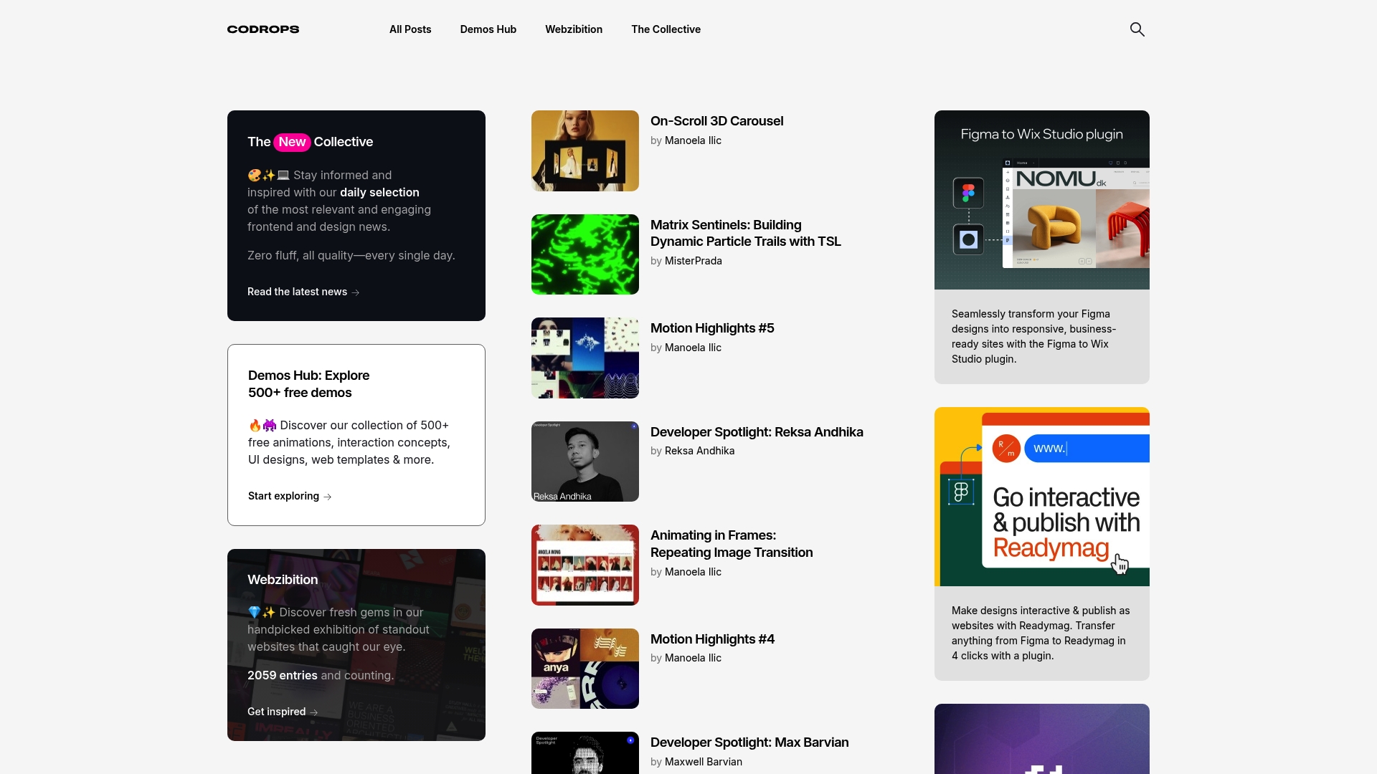This screenshot has height=774, width=1377.
Task: Click author MisterPrada
Action: click(x=694, y=261)
